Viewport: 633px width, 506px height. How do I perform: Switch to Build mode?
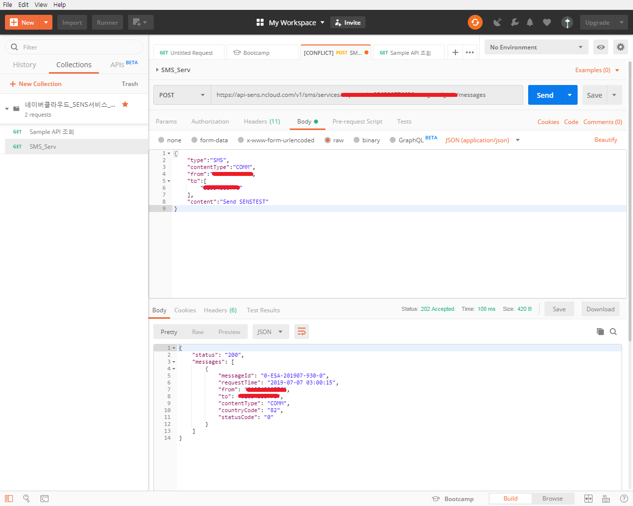510,498
